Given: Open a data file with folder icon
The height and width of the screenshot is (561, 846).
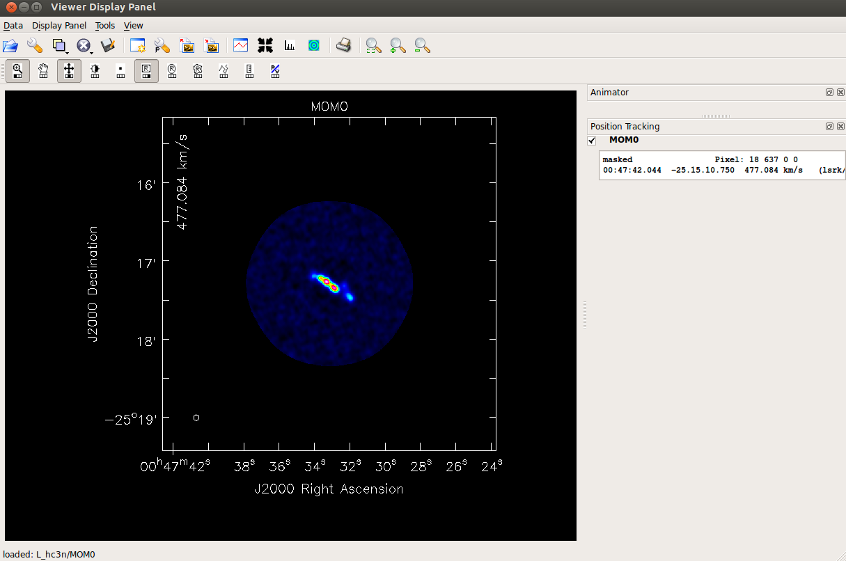Looking at the screenshot, I should (10, 46).
